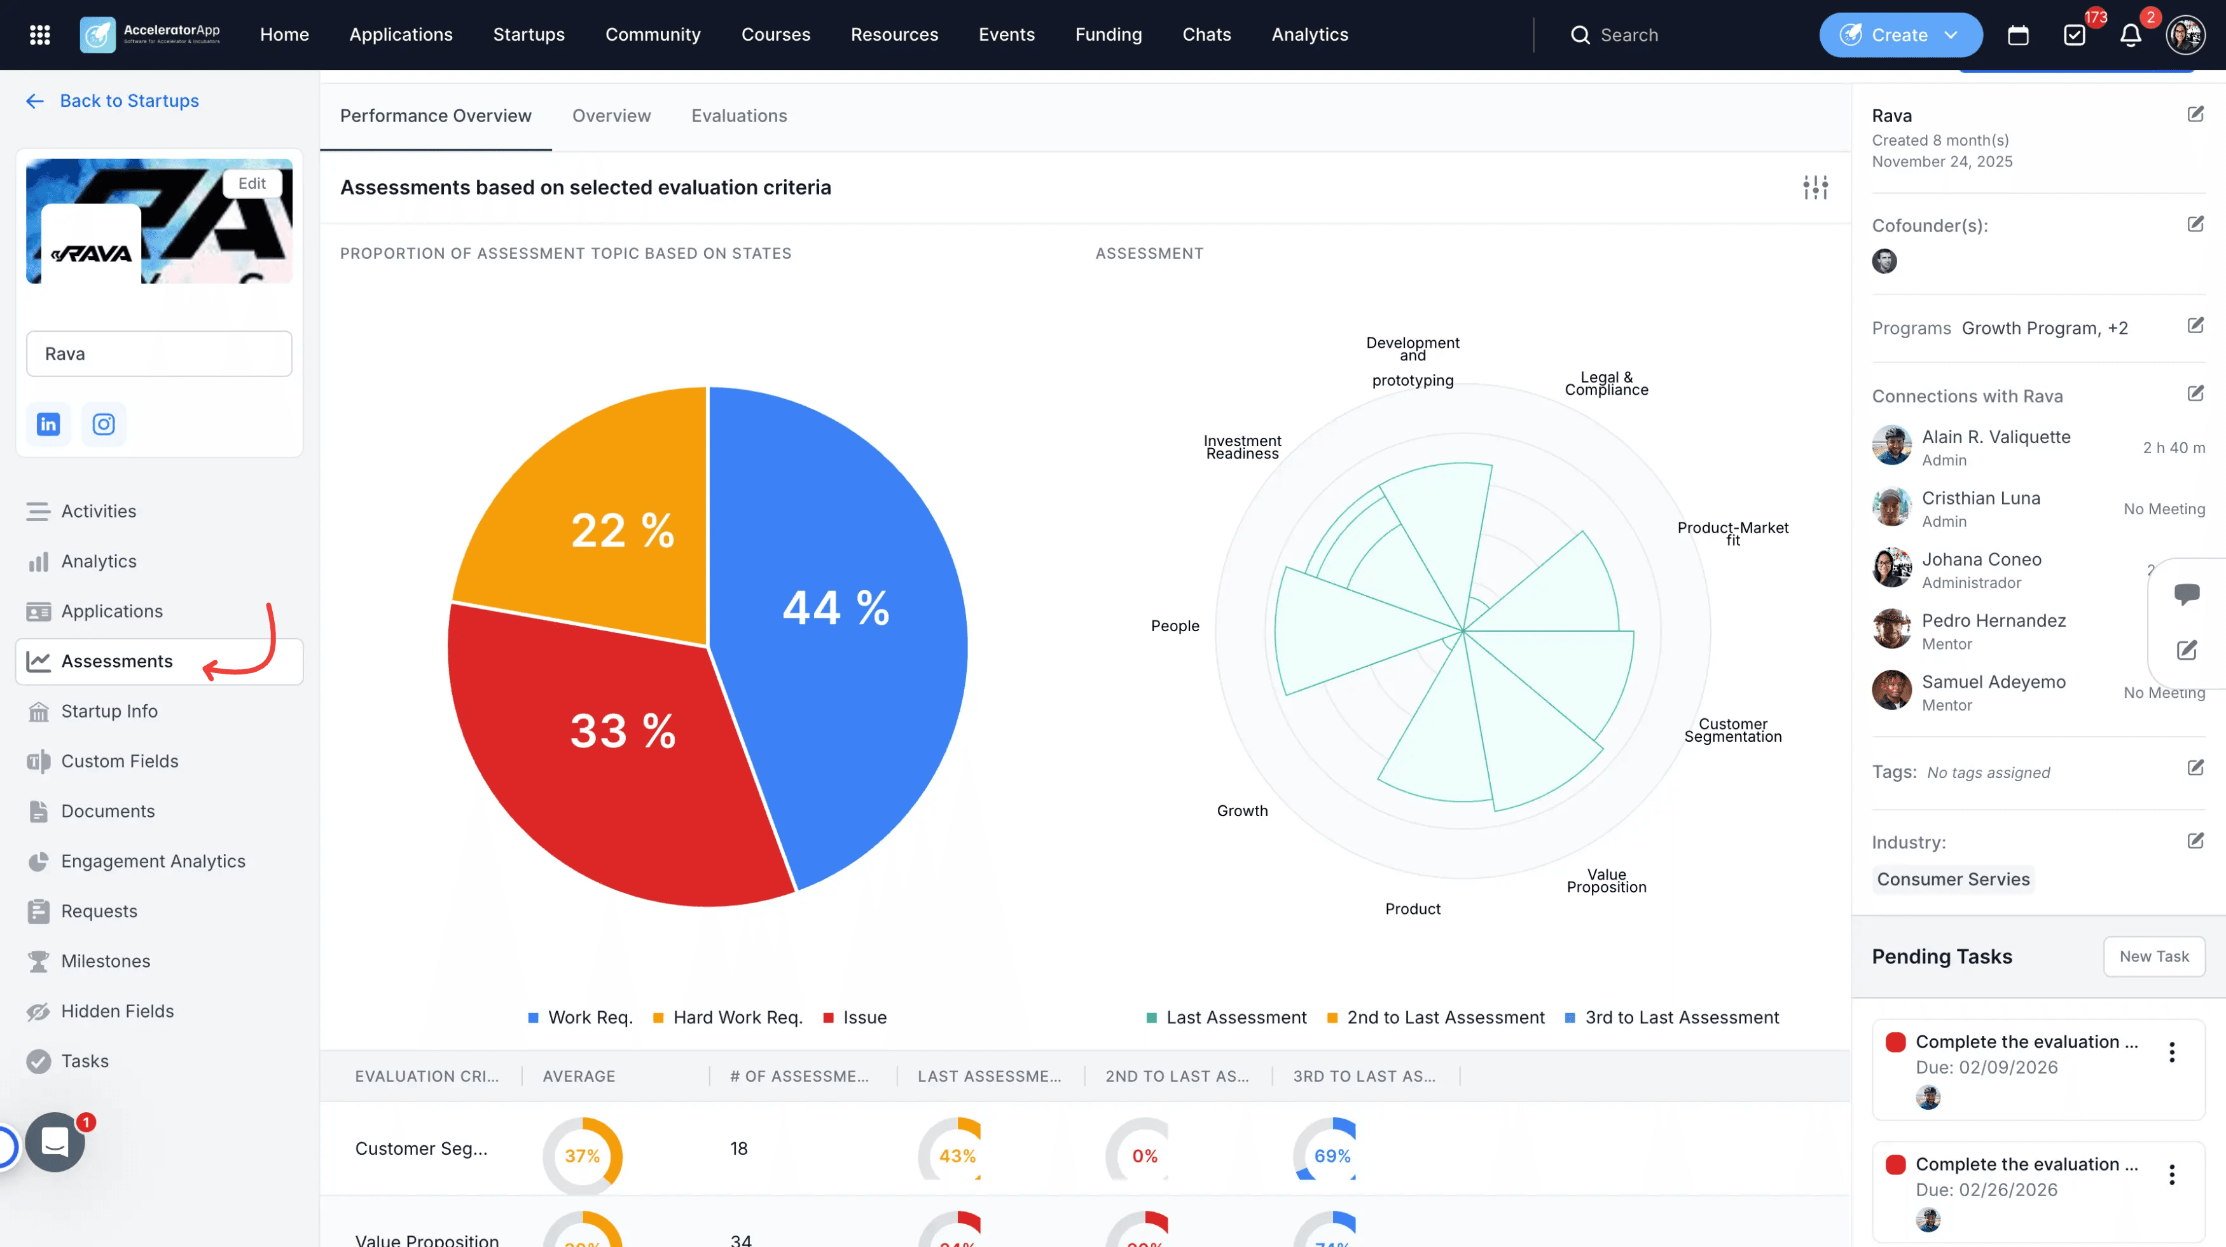The width and height of the screenshot is (2226, 1247).
Task: Open Milestones in the sidebar
Action: (x=159, y=961)
